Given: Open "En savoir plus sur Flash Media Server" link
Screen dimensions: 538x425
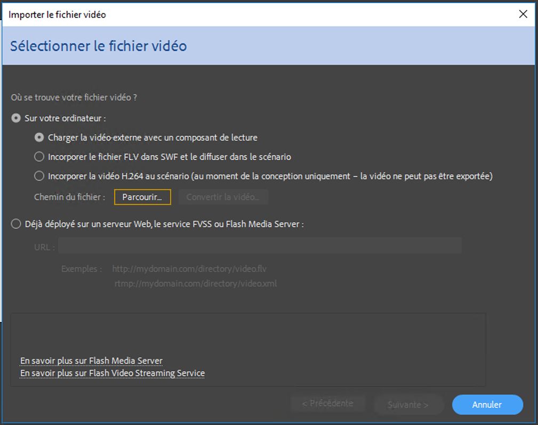Looking at the screenshot, I should pyautogui.click(x=91, y=361).
